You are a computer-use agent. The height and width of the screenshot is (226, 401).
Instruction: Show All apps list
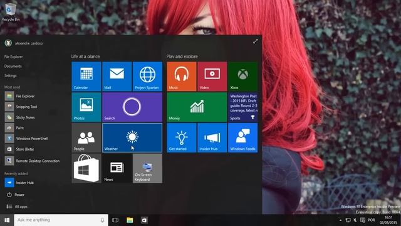pyautogui.click(x=17, y=207)
